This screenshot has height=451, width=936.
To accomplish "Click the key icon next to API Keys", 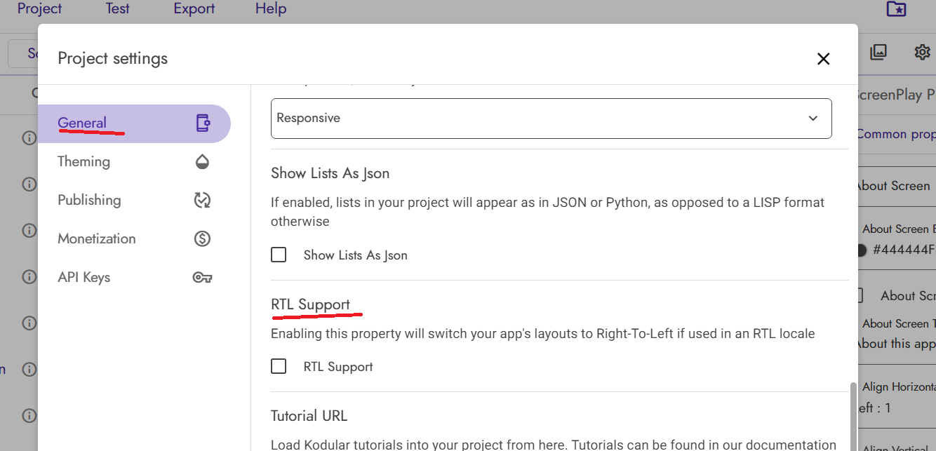I will pos(202,278).
